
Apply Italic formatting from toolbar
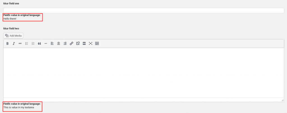14,43
